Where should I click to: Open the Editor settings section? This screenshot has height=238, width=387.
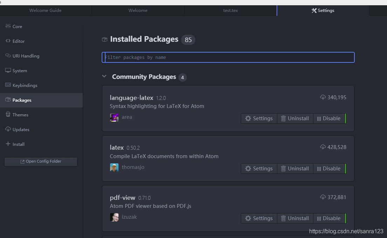coord(41,41)
